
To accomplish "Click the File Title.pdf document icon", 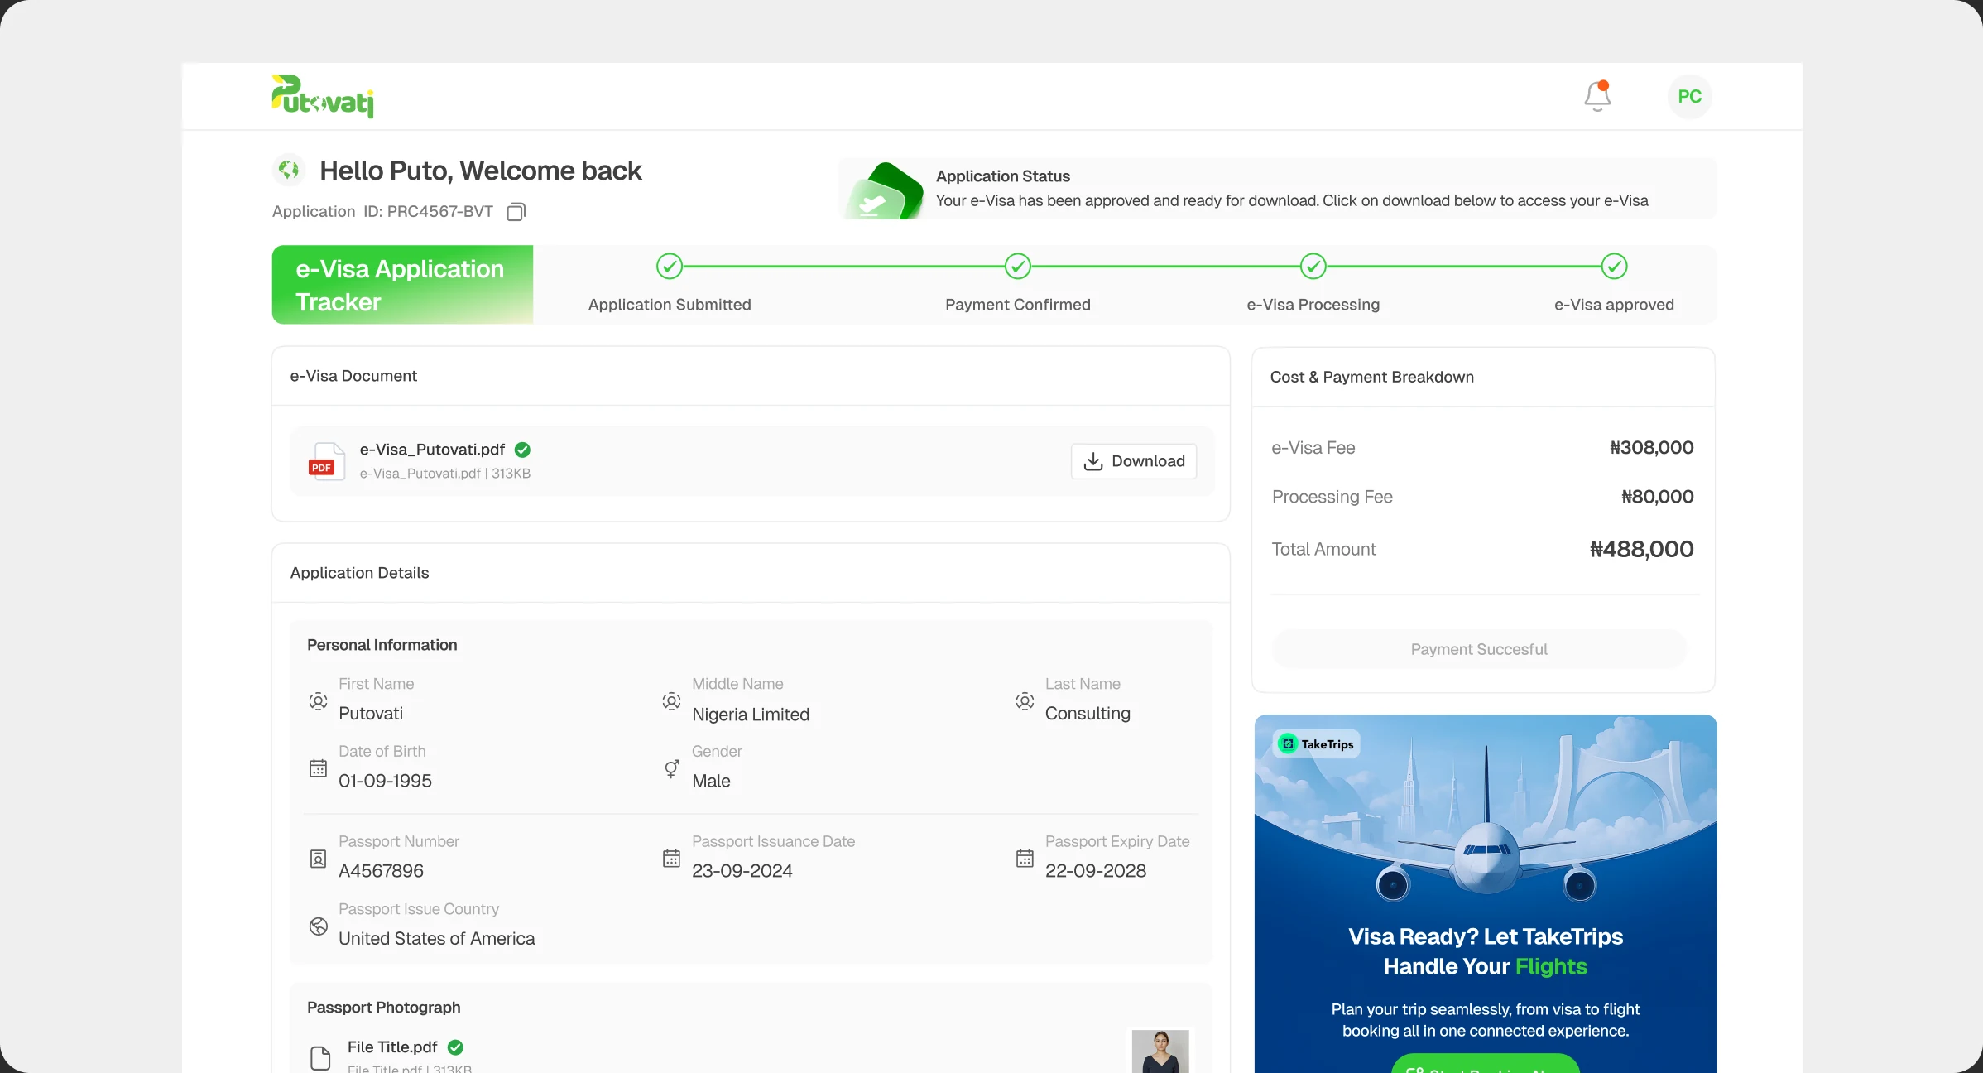I will 320,1058.
